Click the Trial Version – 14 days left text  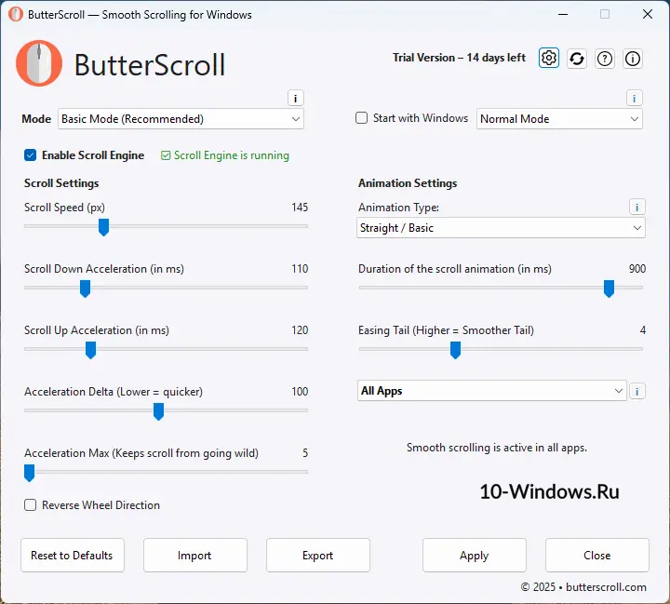(459, 58)
